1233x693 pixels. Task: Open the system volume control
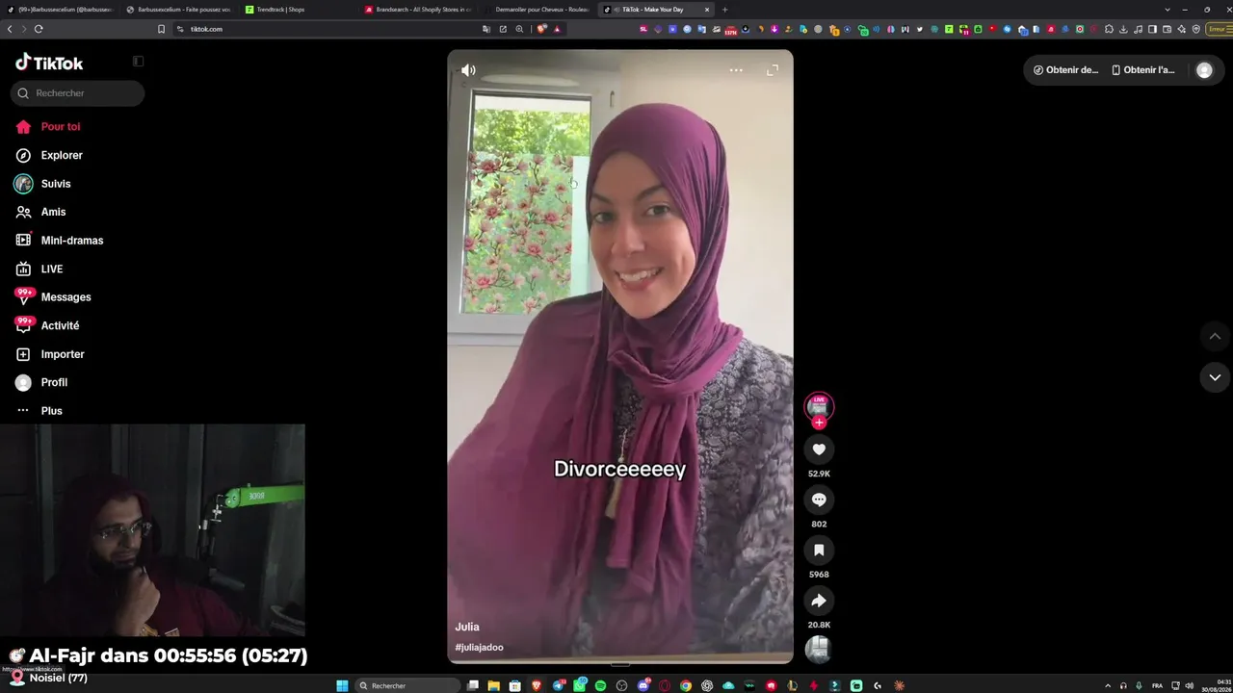coord(1189,685)
